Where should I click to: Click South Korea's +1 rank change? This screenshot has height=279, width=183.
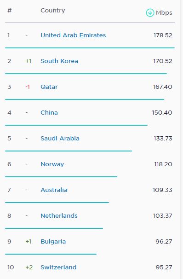point(29,61)
